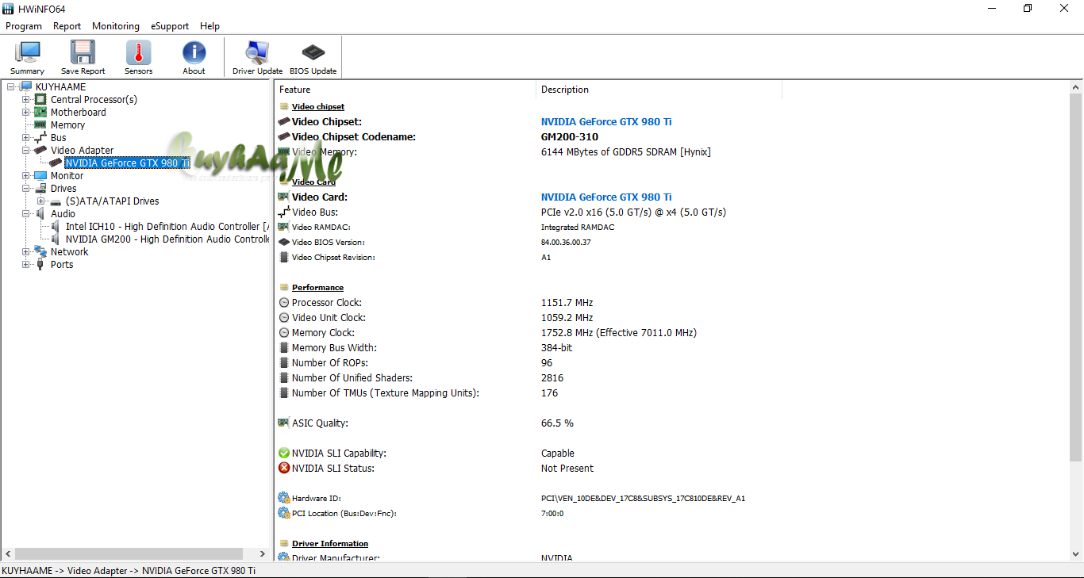The width and height of the screenshot is (1084, 578).
Task: Click the details pane scroll up arrow
Action: click(1076, 87)
